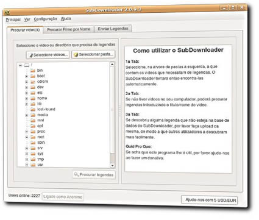
Task: Click the '1a Tab:' heading text
Action: 132,62
